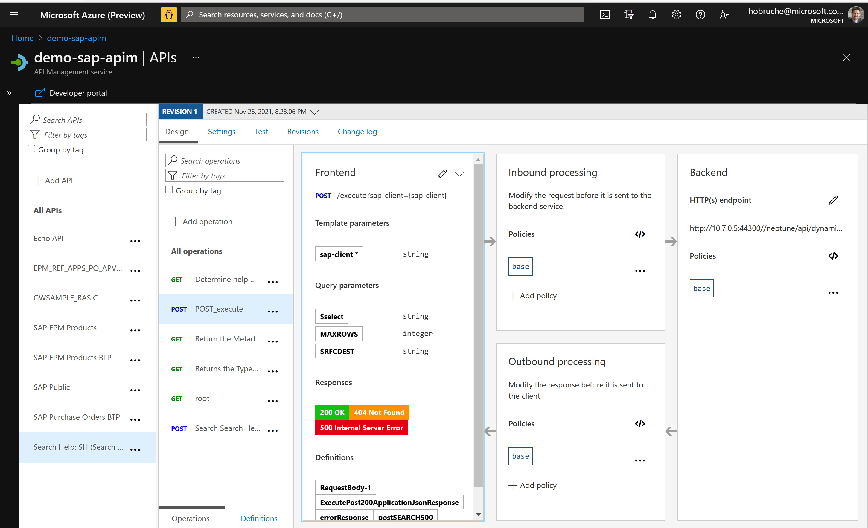Switch to the Test tab

click(261, 132)
